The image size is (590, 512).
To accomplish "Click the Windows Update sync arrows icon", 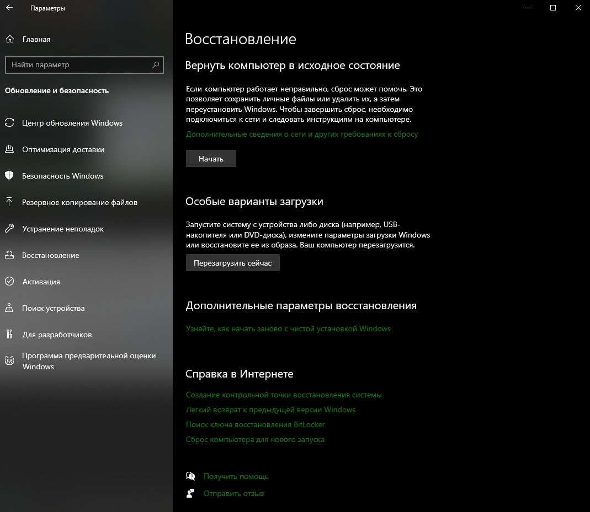I will 9,123.
